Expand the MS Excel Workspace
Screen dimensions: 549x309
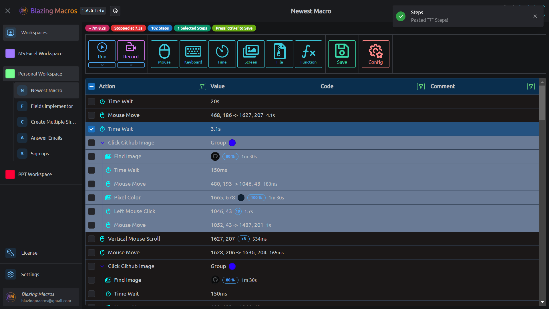41,54
